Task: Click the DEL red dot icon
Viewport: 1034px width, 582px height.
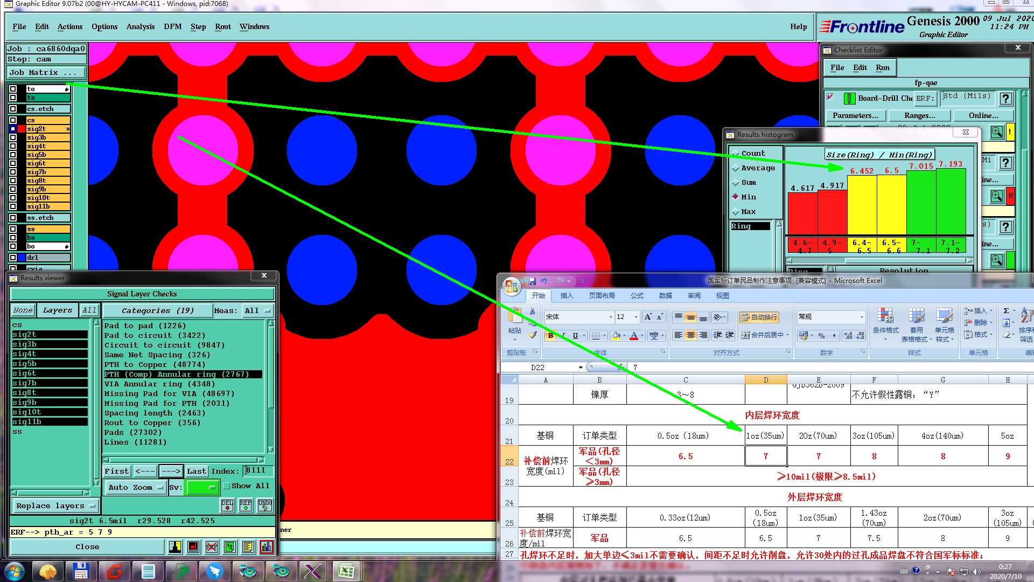Action: [227, 505]
